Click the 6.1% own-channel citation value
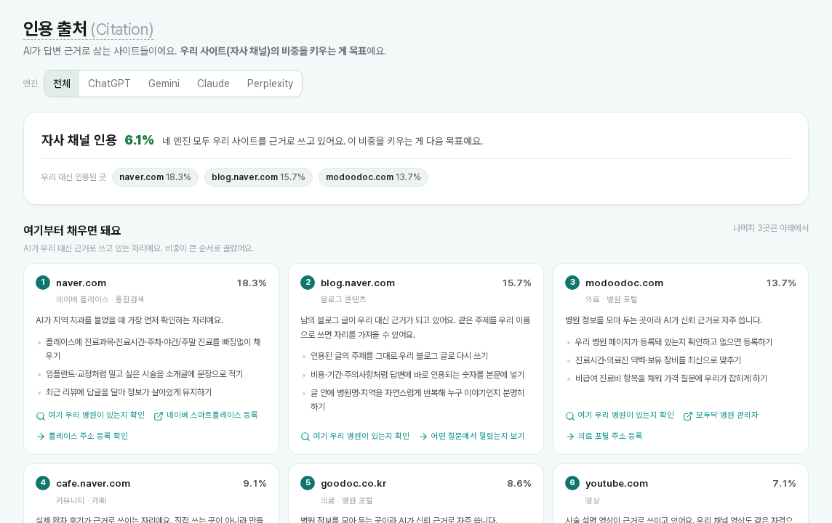The image size is (832, 523). 139,140
